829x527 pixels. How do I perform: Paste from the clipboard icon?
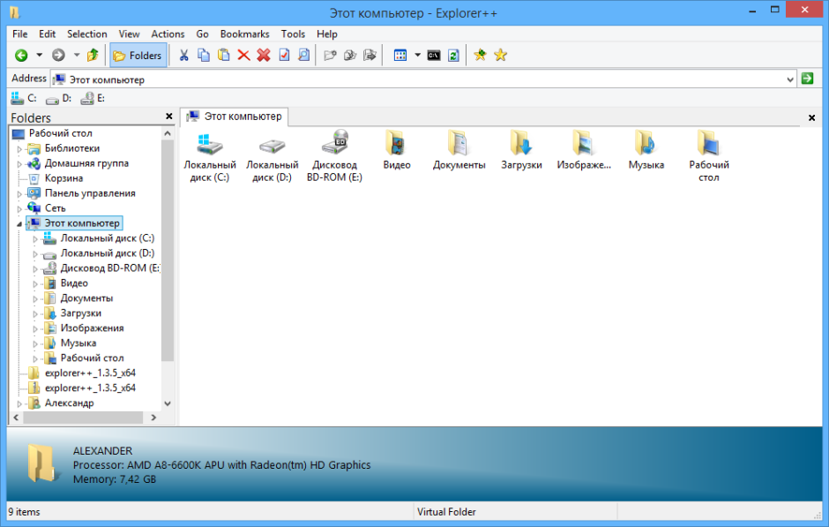coord(224,55)
